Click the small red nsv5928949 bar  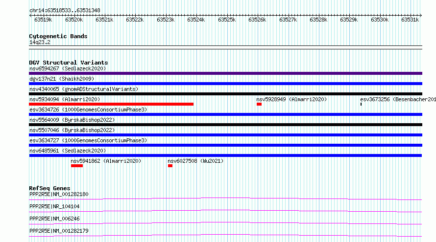pyautogui.click(x=259, y=104)
